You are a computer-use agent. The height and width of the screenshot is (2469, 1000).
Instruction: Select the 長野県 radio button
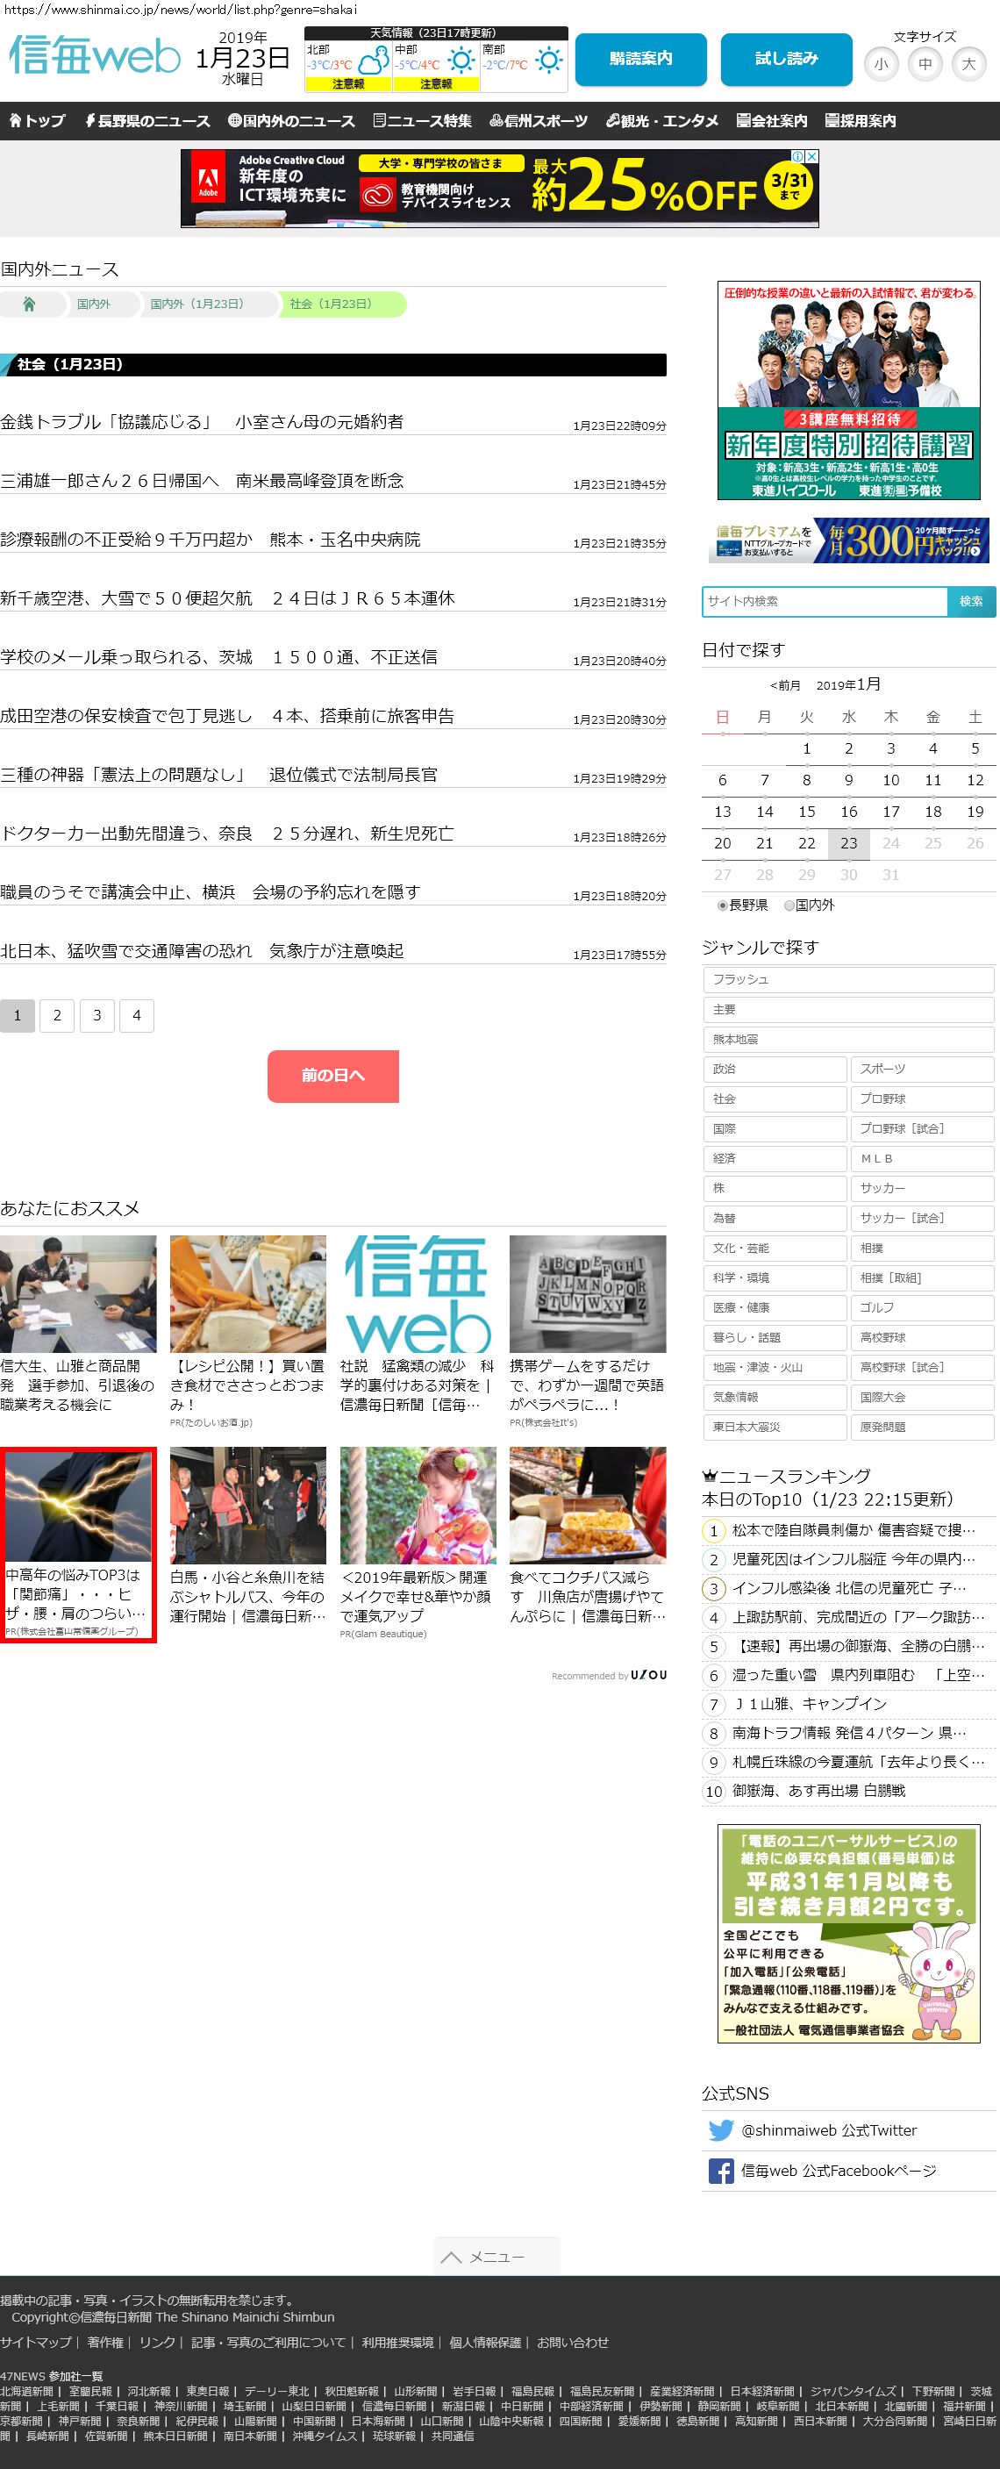[x=722, y=905]
